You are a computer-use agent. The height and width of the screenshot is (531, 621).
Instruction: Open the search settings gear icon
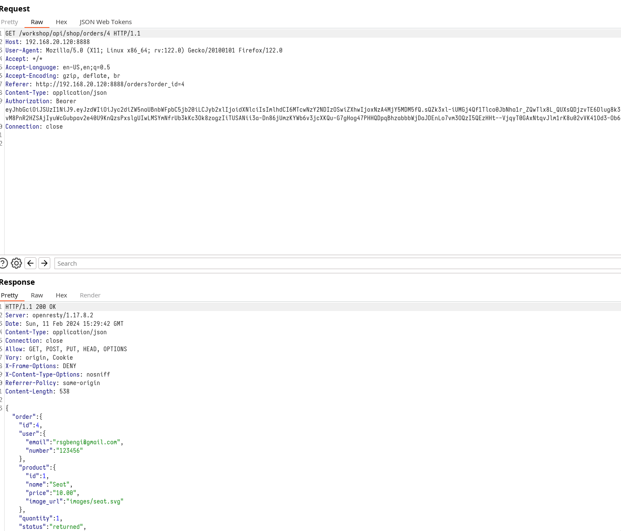[16, 263]
